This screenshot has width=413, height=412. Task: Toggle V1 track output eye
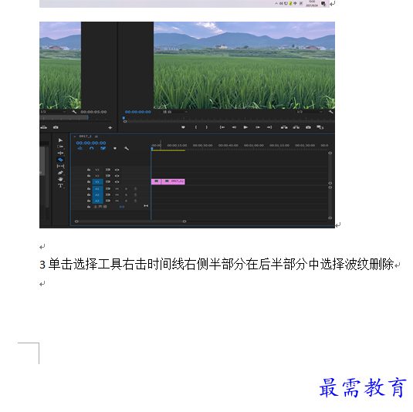pos(117,181)
